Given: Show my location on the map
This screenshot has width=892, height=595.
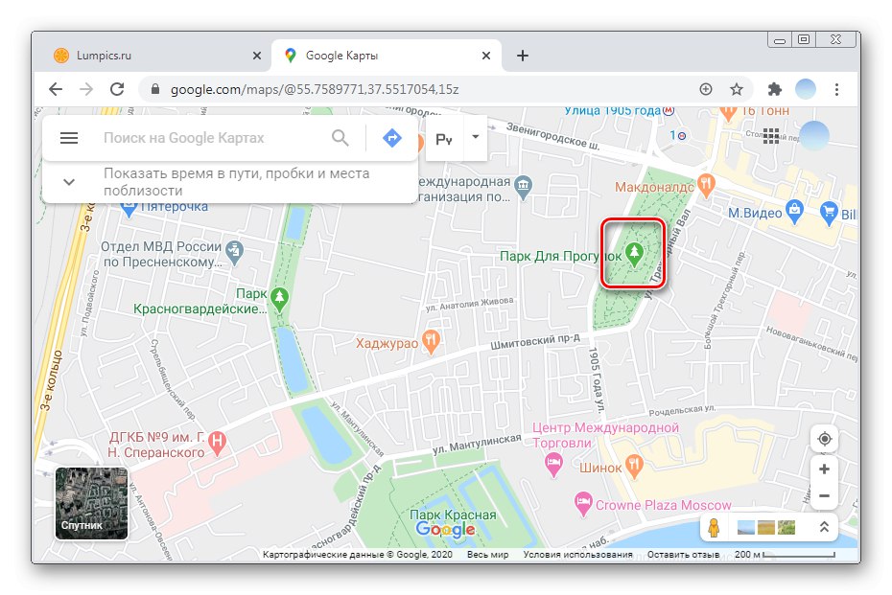Looking at the screenshot, I should pyautogui.click(x=824, y=439).
